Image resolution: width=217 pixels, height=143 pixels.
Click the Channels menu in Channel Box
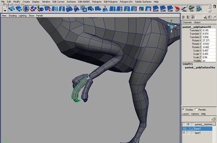(187, 22)
